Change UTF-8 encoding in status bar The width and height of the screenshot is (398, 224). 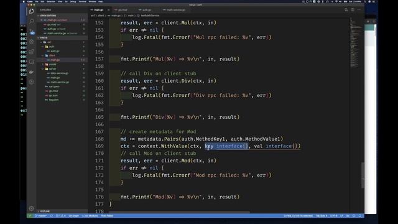[334, 216]
